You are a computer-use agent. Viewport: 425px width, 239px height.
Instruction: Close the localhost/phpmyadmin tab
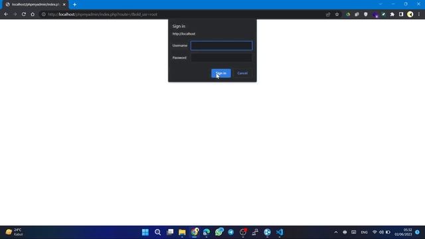click(64, 5)
